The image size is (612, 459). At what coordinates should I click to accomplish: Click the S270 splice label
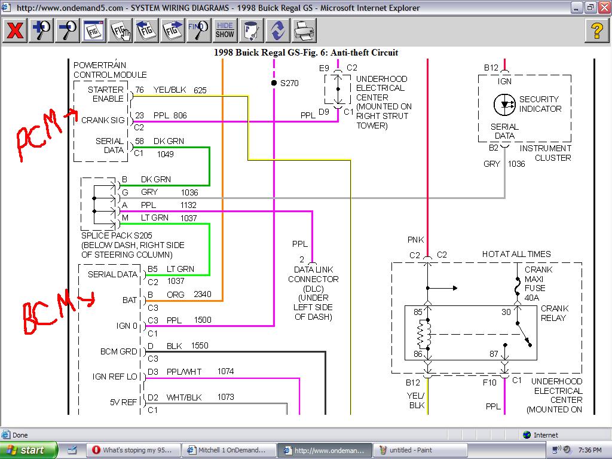point(289,83)
